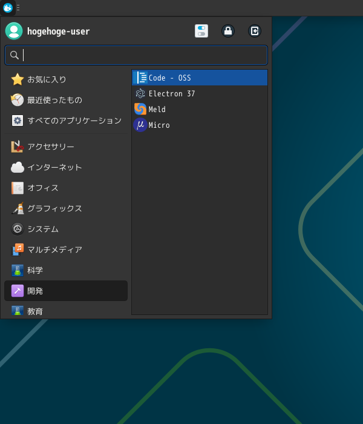Open the Whisker menu panel button
The image size is (363, 424).
[x=8, y=8]
